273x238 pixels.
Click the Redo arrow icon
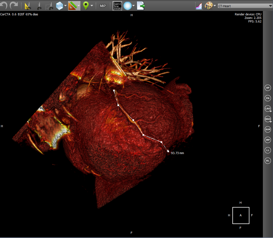14,5
